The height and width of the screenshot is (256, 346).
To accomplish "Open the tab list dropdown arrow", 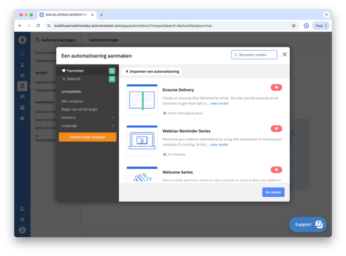I will (327, 15).
